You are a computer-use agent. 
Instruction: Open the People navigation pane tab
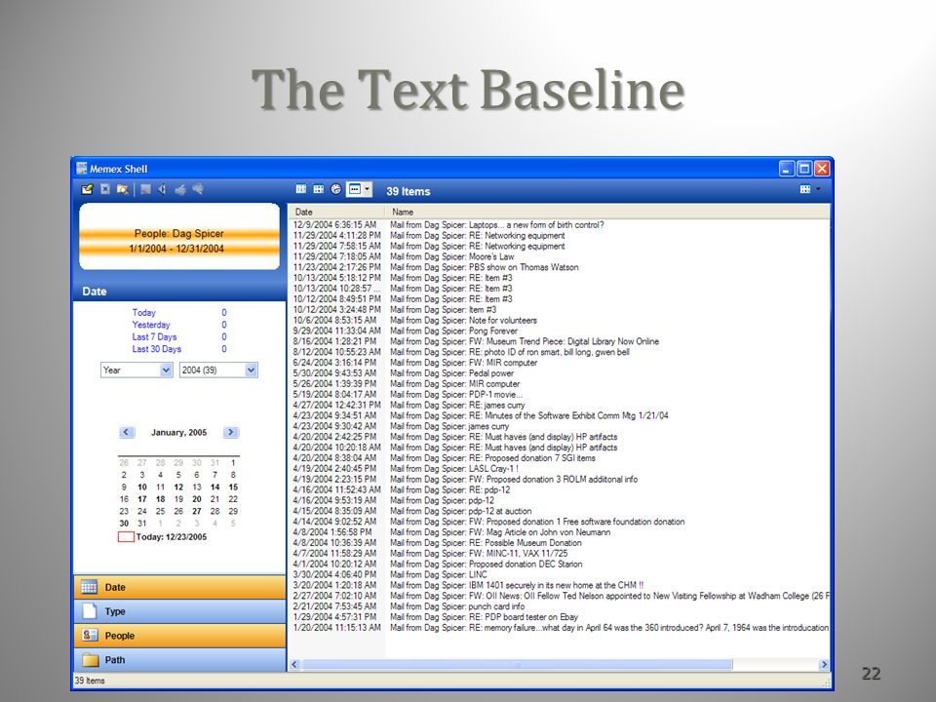coord(179,636)
